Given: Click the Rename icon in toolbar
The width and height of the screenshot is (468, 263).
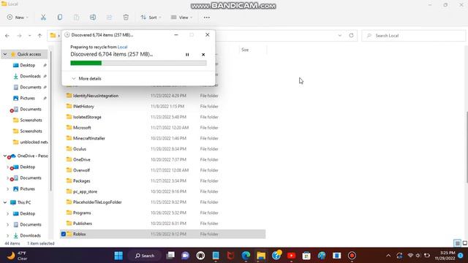Looking at the screenshot, I should [x=93, y=18].
